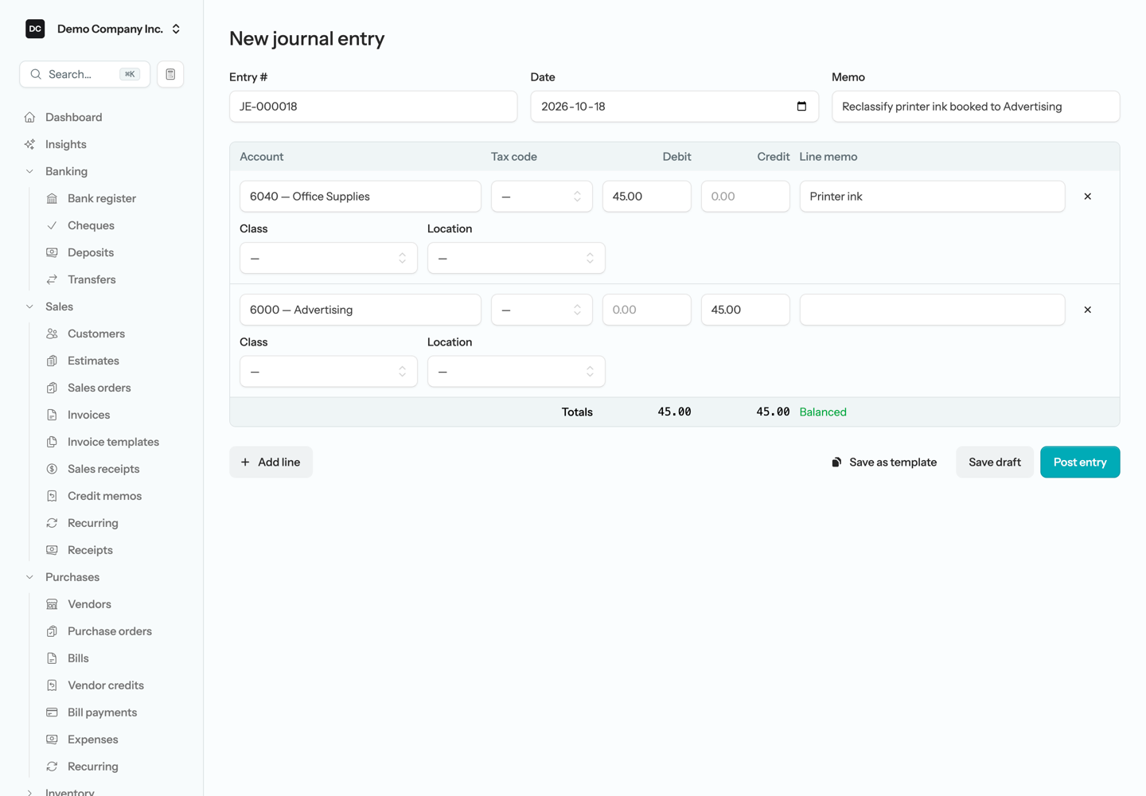Click the Save draft button
The width and height of the screenshot is (1146, 796).
pyautogui.click(x=995, y=462)
